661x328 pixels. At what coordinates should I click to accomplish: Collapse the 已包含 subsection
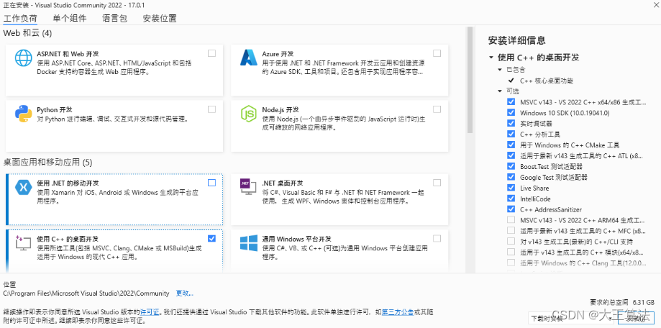[x=500, y=70]
